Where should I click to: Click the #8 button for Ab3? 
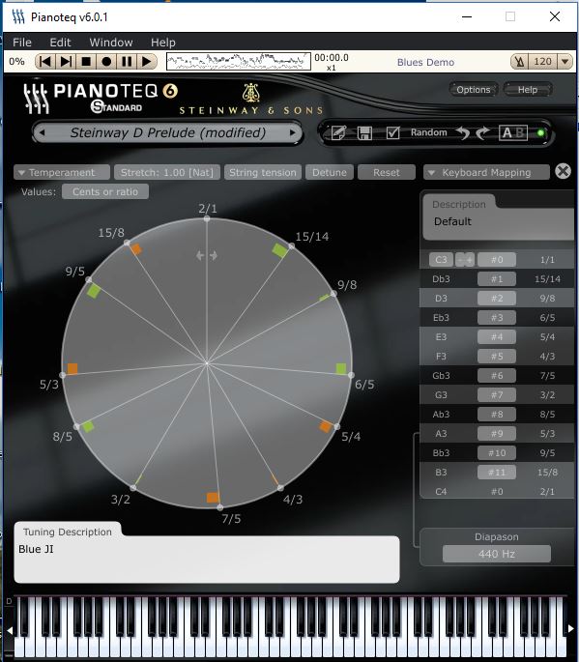497,415
